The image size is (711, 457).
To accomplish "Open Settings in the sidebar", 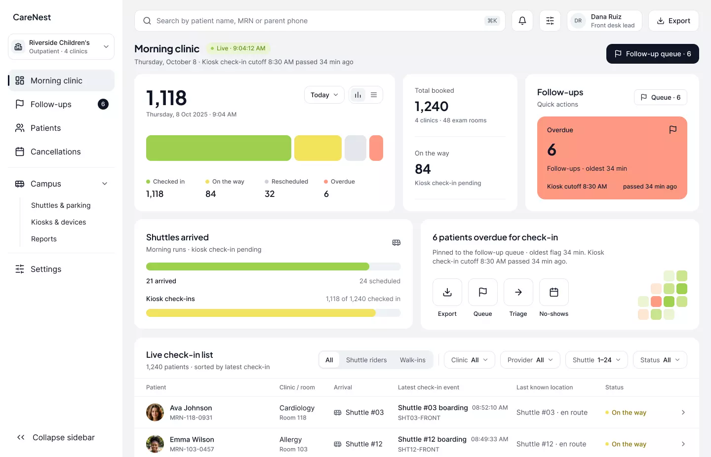I will [61, 269].
